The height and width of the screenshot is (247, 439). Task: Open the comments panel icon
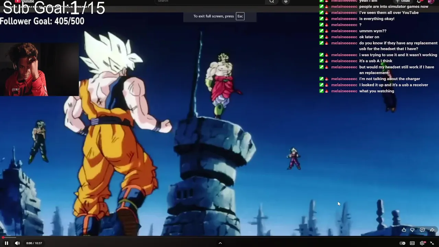click(x=422, y=230)
